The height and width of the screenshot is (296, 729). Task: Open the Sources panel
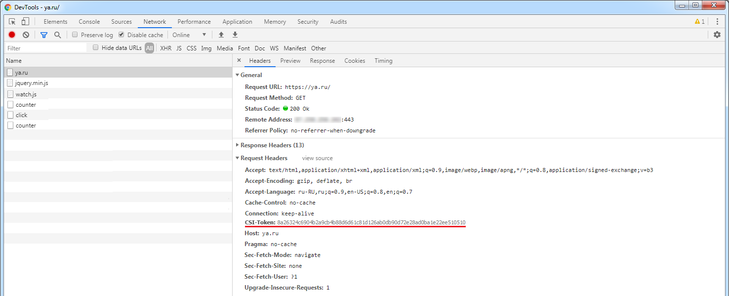[121, 22]
